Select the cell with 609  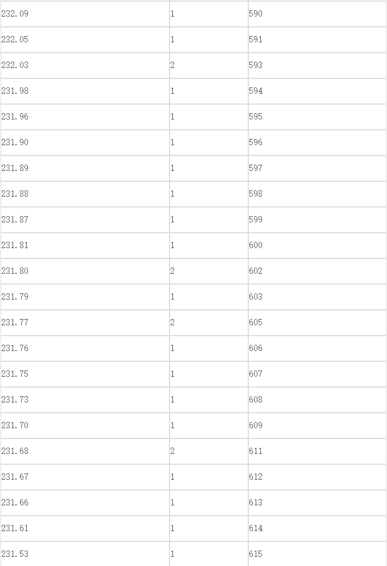pos(317,425)
